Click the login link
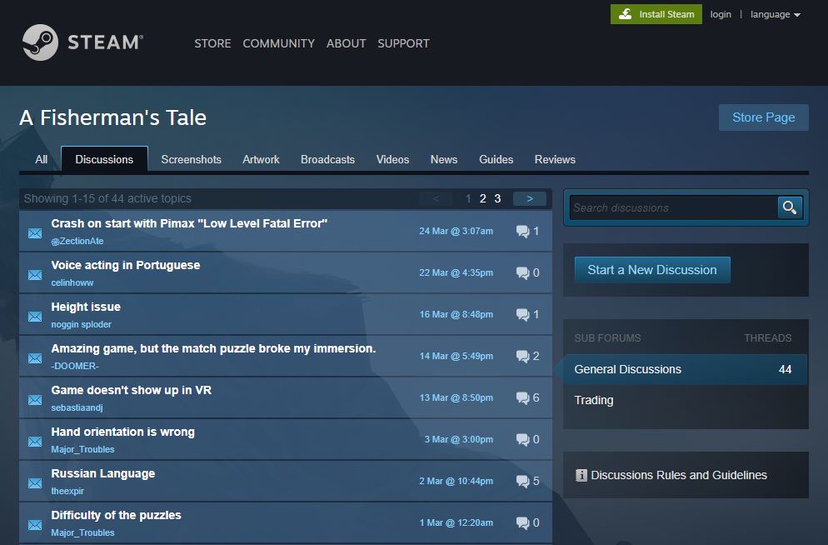 pyautogui.click(x=721, y=14)
